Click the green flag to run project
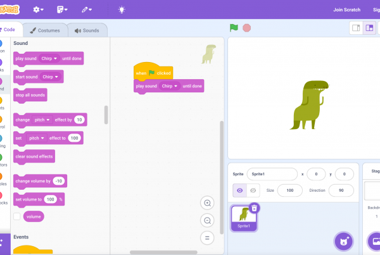The width and height of the screenshot is (380, 255). 234,28
